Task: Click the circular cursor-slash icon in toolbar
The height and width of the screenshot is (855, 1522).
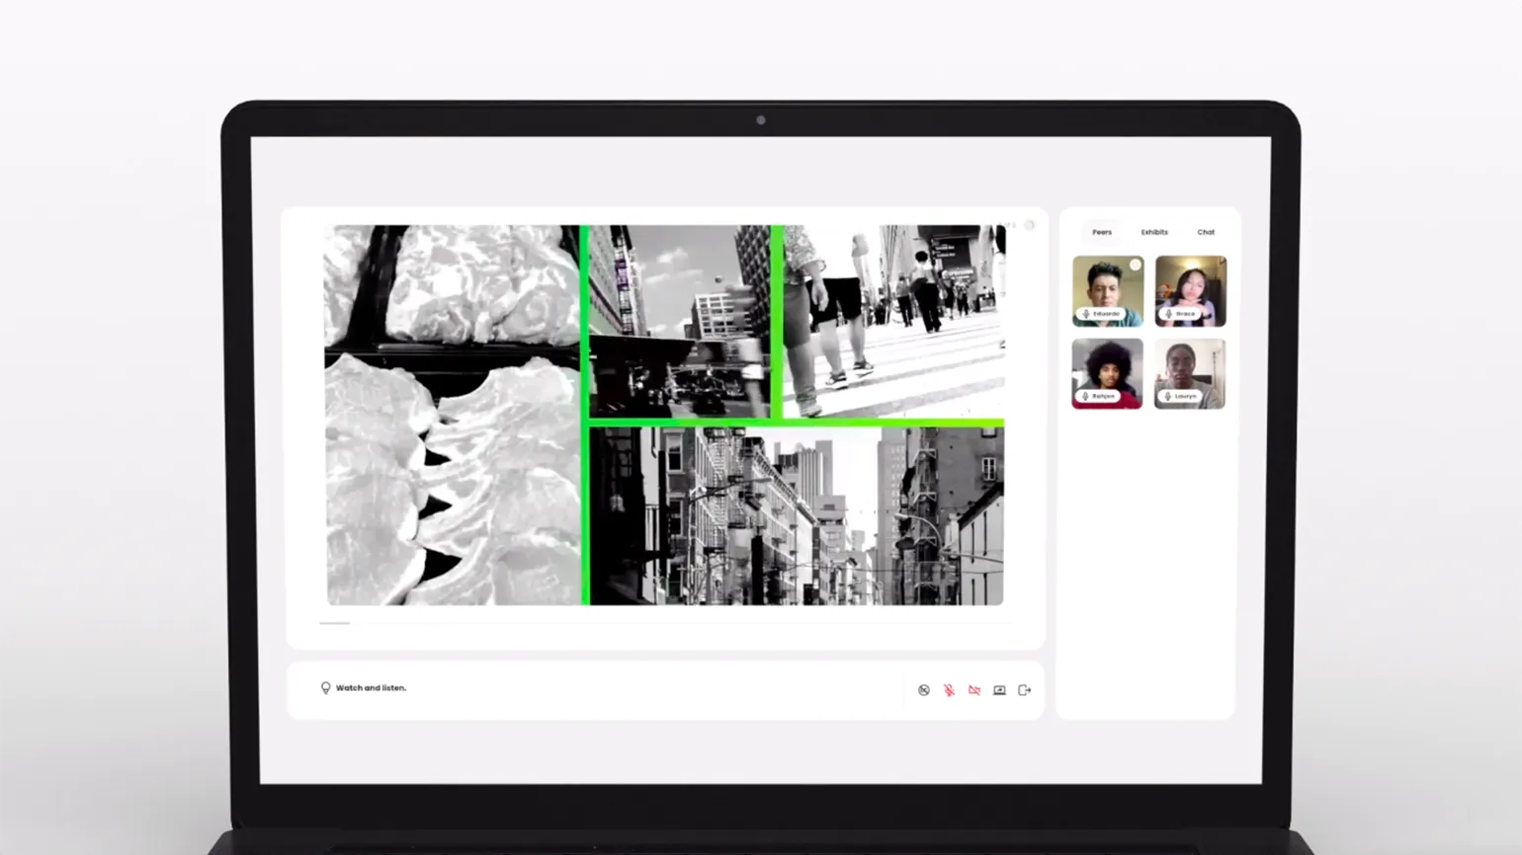Action: (x=923, y=690)
